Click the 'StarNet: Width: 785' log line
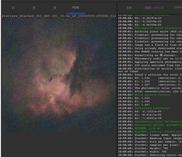This screenshot has height=157, width=182. pos(142,151)
